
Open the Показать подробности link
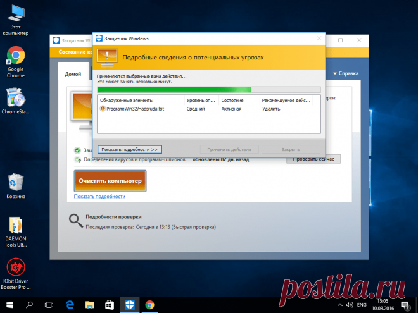click(99, 197)
